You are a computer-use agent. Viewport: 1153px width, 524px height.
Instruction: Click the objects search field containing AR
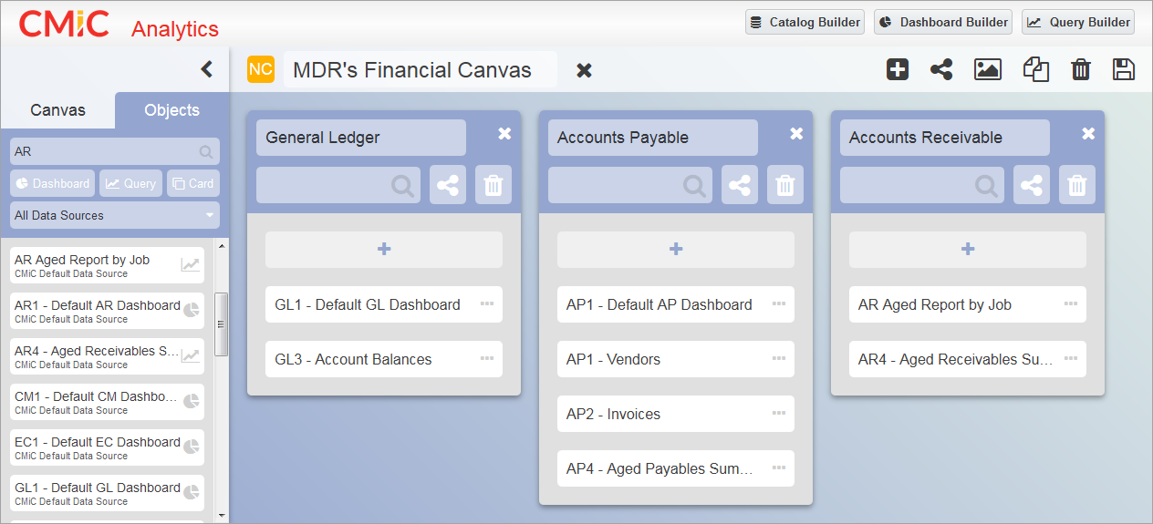click(x=115, y=152)
